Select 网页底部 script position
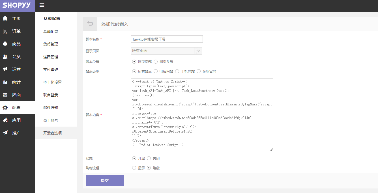The height and width of the screenshot is (193, 378). [134, 62]
